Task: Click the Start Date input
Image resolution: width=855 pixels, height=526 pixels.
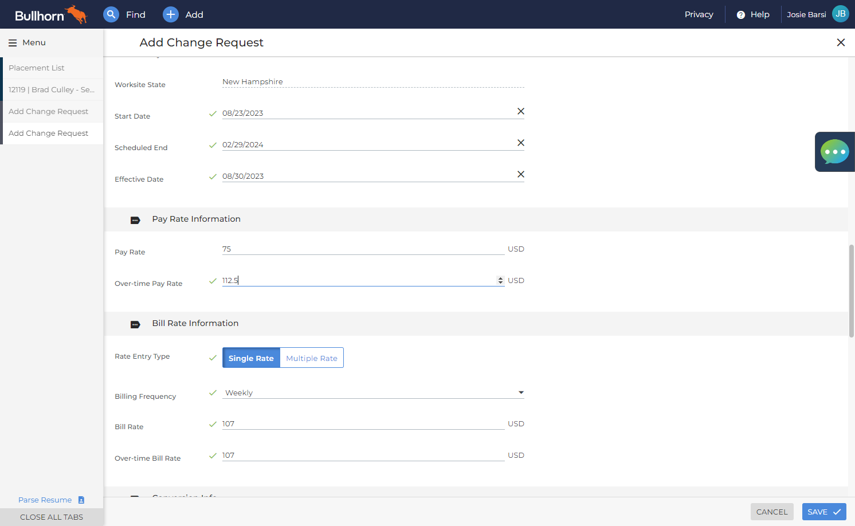Action: [x=368, y=113]
